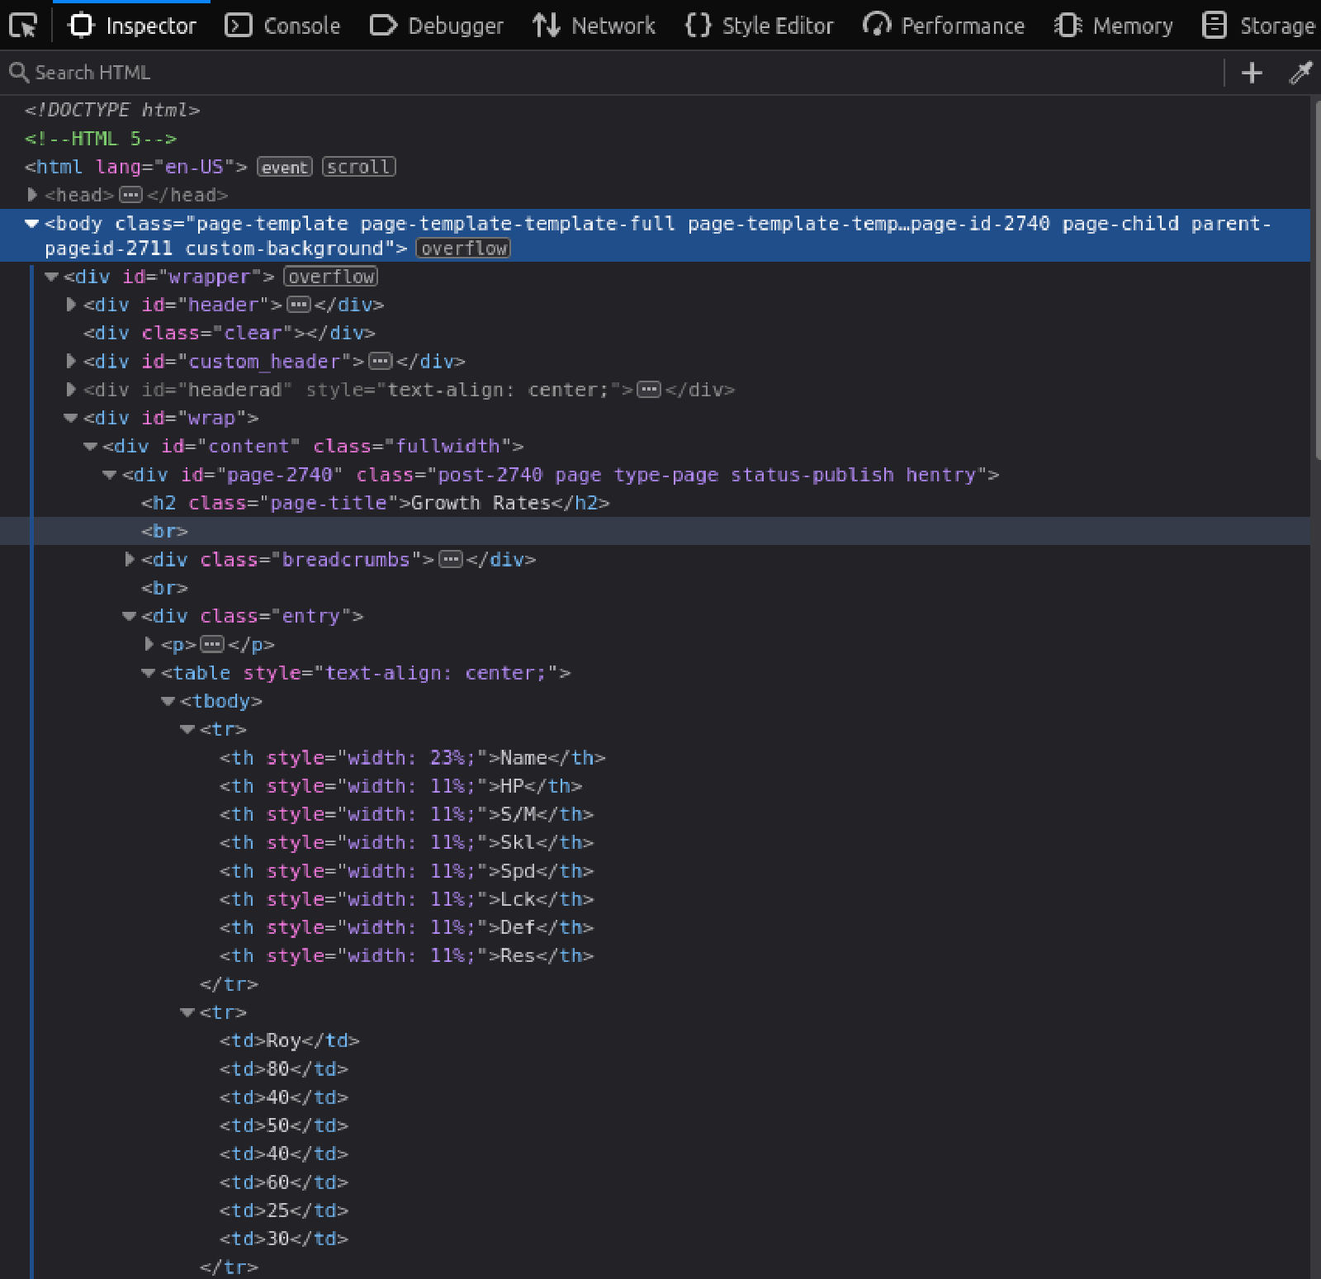This screenshot has width=1321, height=1279.
Task: Open the Network tab
Action: pos(594,26)
